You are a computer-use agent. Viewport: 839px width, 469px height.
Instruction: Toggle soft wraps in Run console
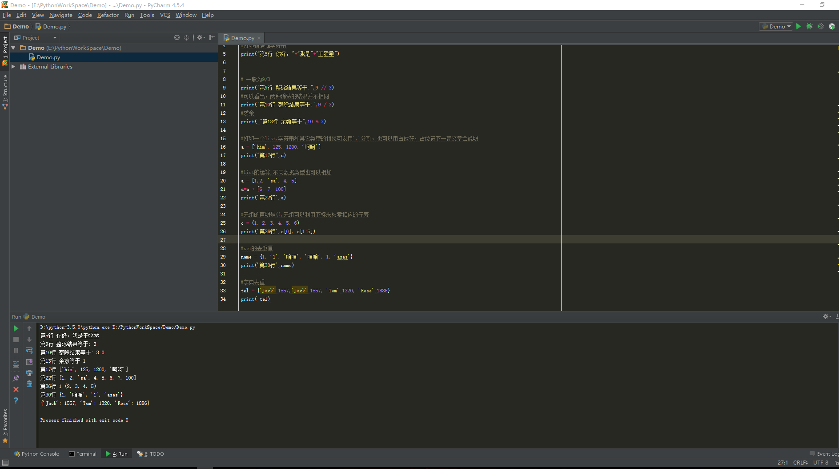(x=29, y=351)
